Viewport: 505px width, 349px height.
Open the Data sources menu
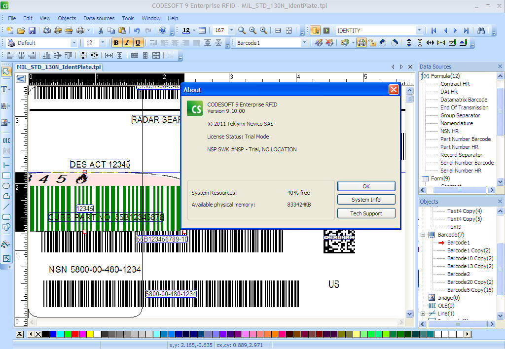(x=99, y=18)
